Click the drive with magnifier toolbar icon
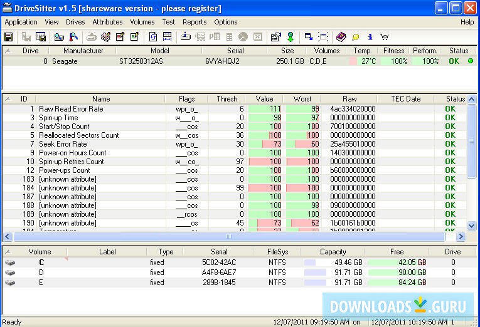The width and height of the screenshot is (480, 327). click(x=59, y=37)
